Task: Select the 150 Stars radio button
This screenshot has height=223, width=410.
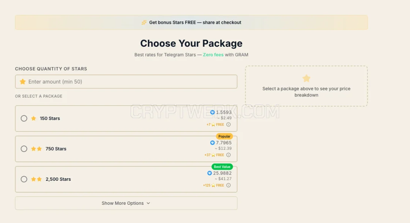Action: 24,118
